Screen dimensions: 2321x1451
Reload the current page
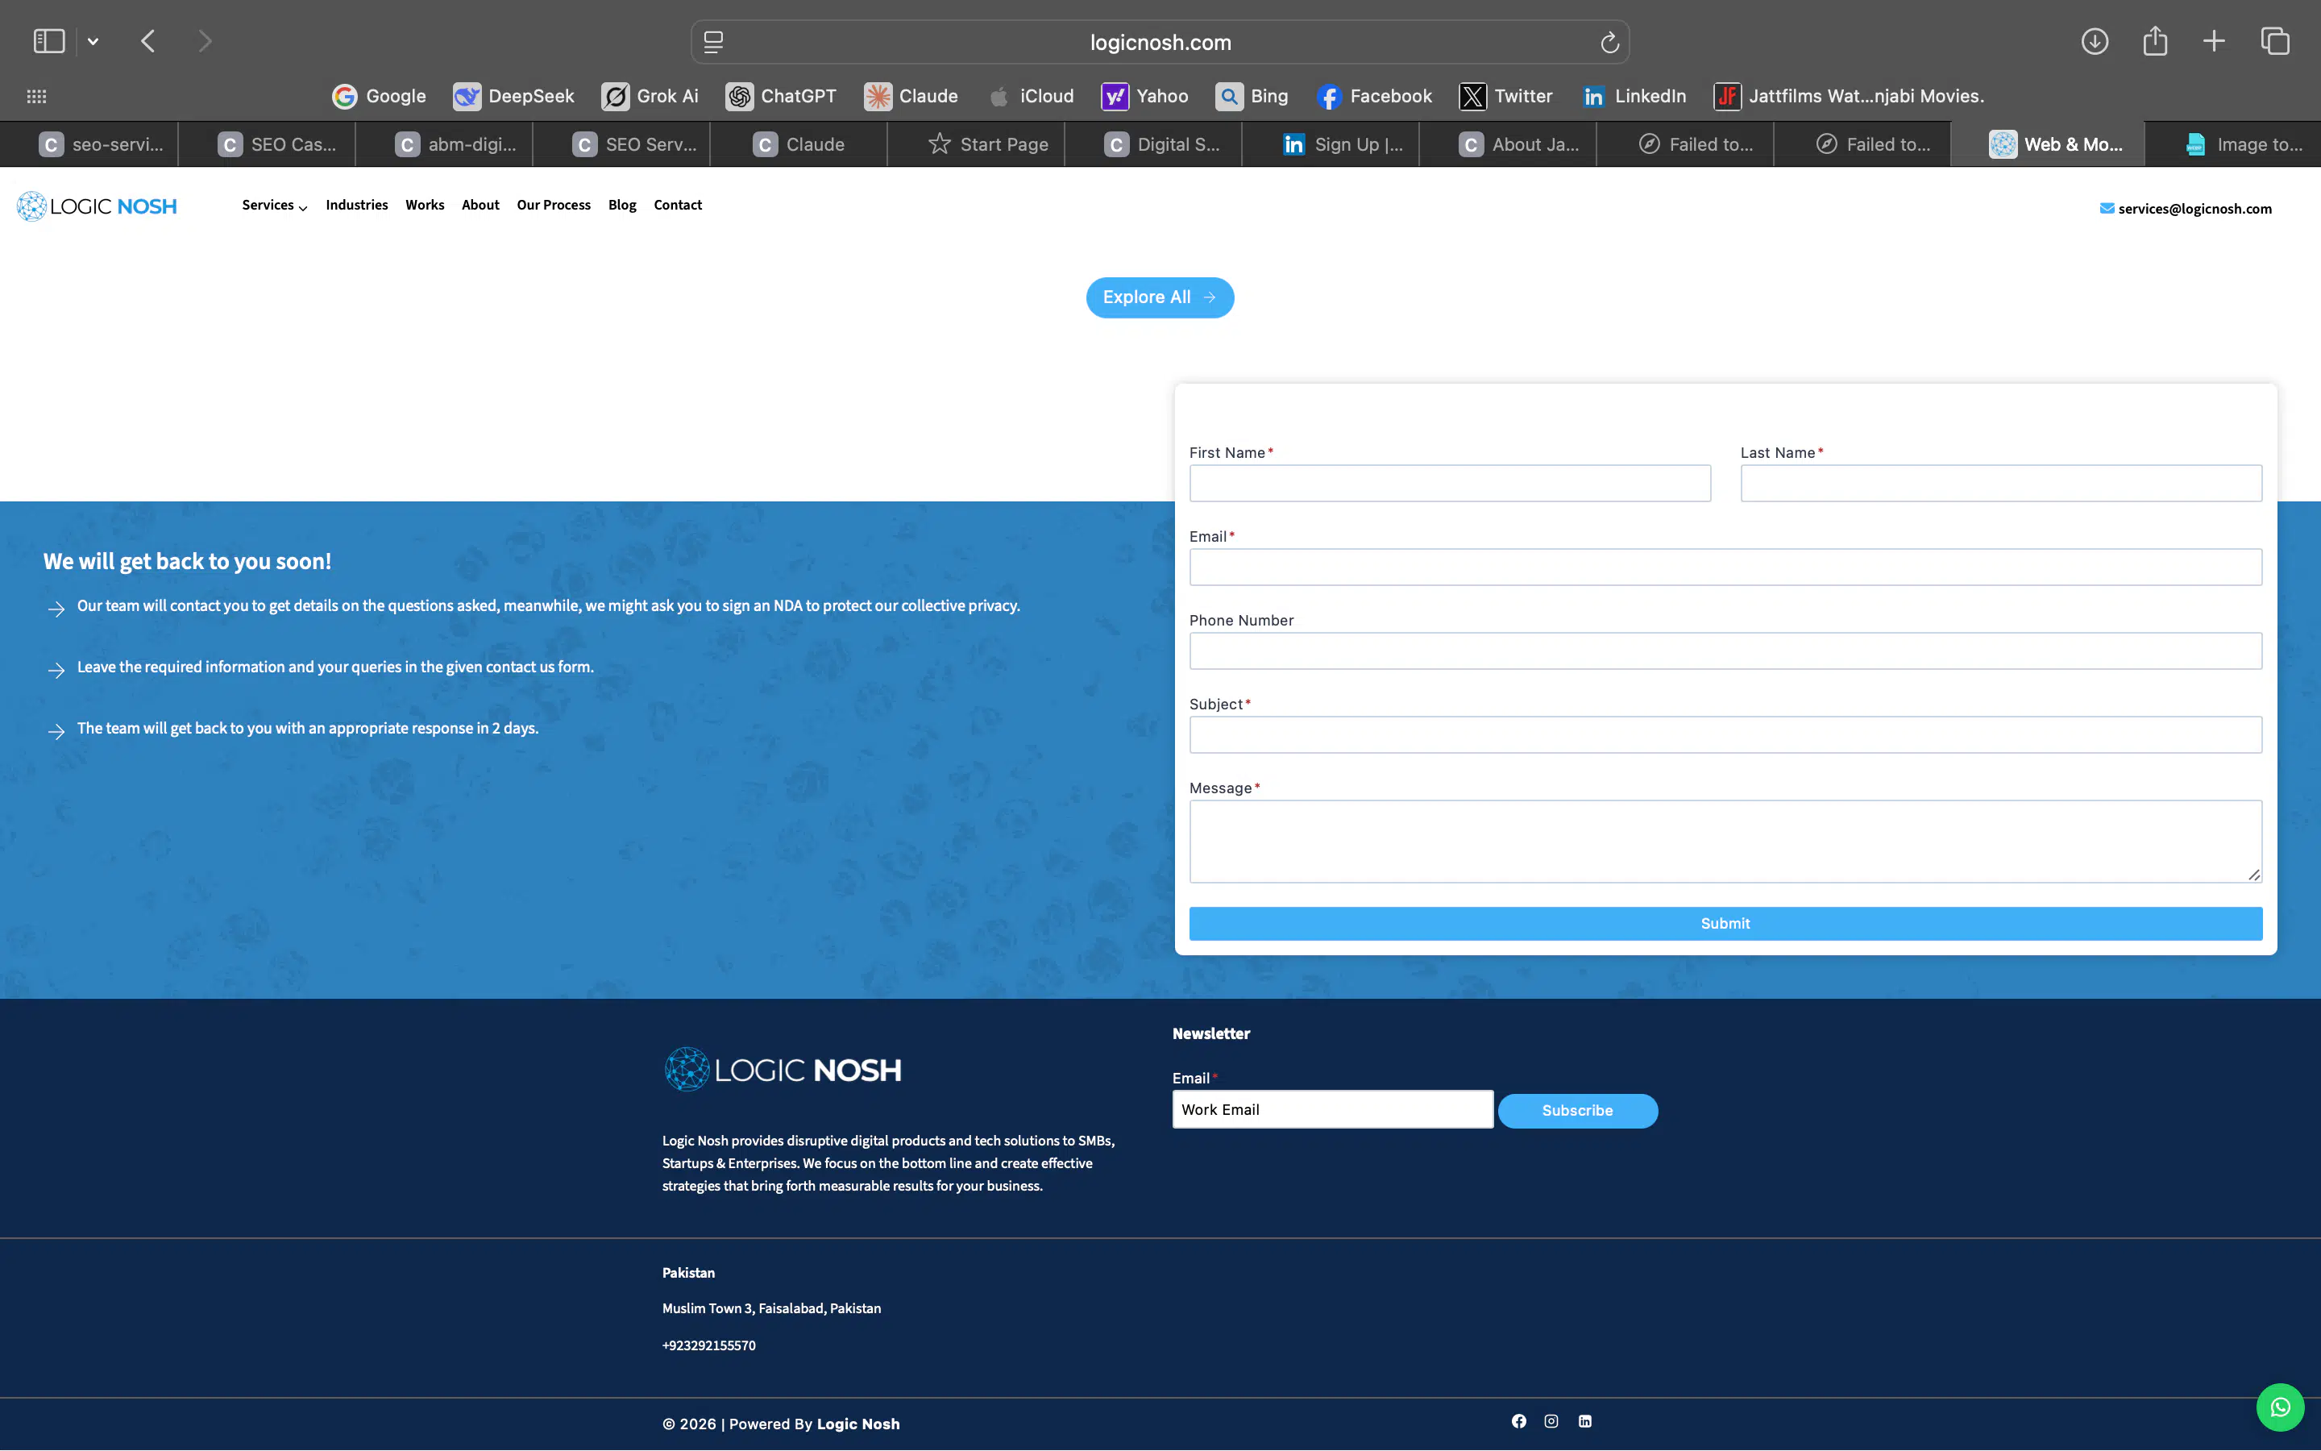(x=1609, y=41)
